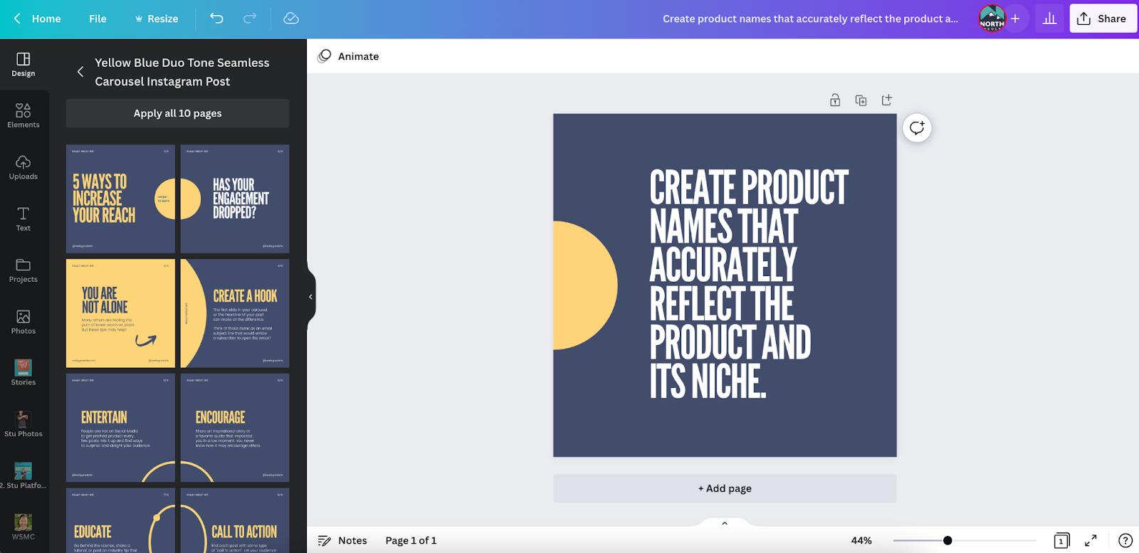The width and height of the screenshot is (1139, 553).
Task: Select 'Create a Hook' template page
Action: pos(235,313)
